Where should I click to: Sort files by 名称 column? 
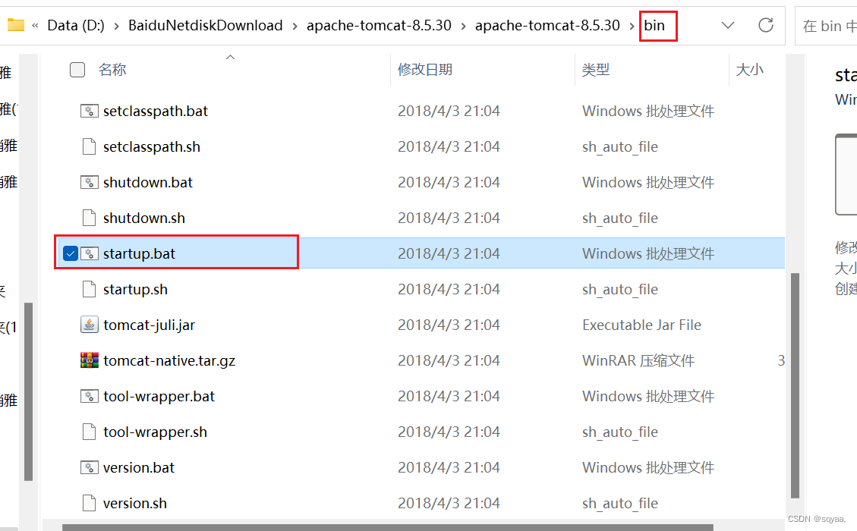[x=112, y=69]
